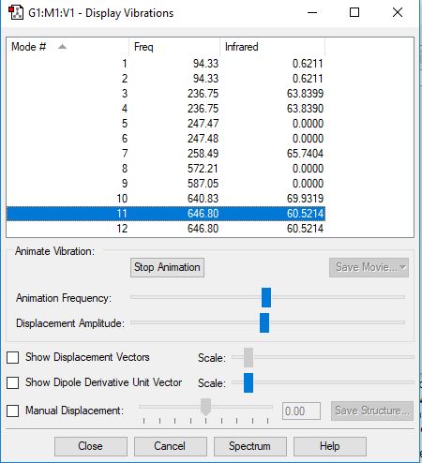Viewport: 422px width, 463px height.
Task: Stop the vibration animation
Action: [167, 267]
